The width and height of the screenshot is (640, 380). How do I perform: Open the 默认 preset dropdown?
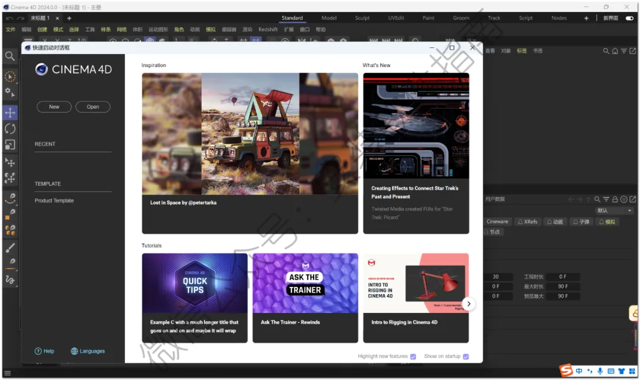[x=615, y=210]
